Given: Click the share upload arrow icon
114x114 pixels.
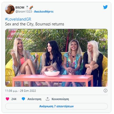Looking at the screenshot, I should [x=48, y=99].
